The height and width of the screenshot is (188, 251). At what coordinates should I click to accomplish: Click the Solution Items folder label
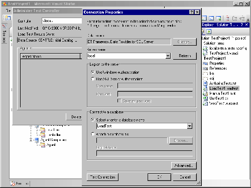coord(214,43)
